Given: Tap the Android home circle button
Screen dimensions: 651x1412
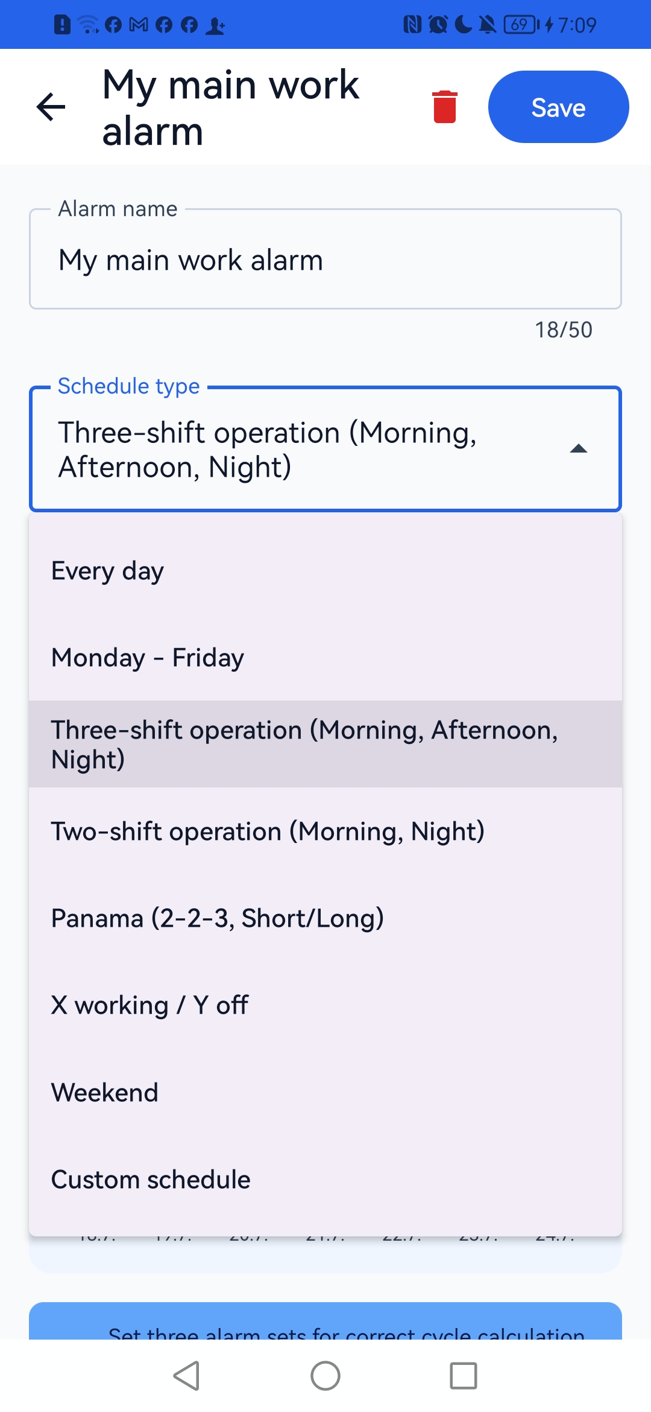Looking at the screenshot, I should pyautogui.click(x=325, y=1376).
